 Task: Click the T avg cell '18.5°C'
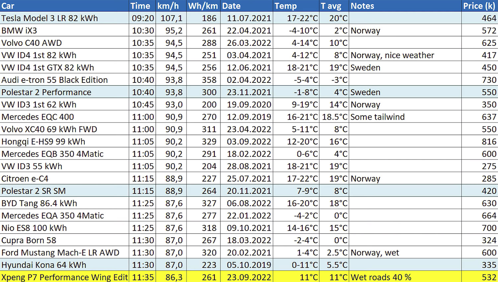[x=334, y=117]
